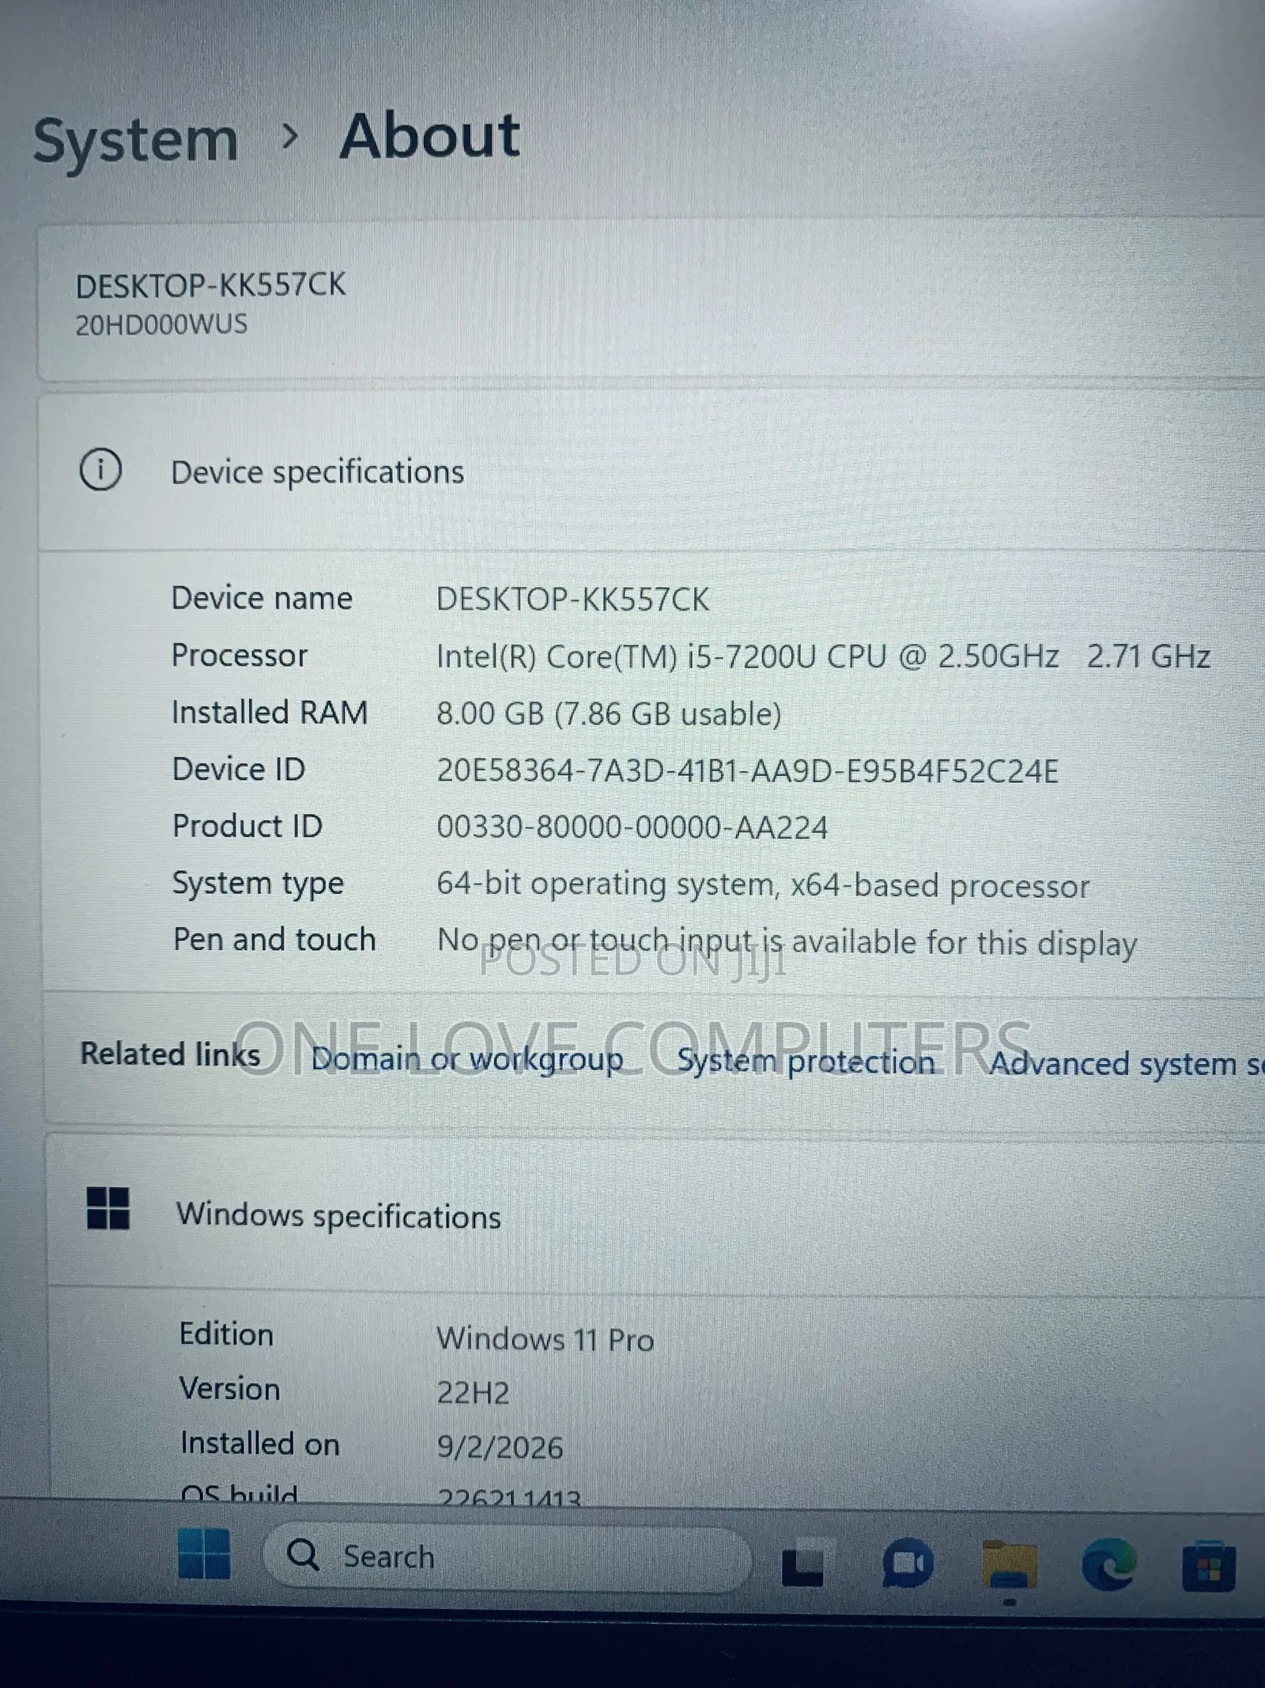Click the Windows specifications logo icon
The width and height of the screenshot is (1265, 1688).
tap(108, 1208)
